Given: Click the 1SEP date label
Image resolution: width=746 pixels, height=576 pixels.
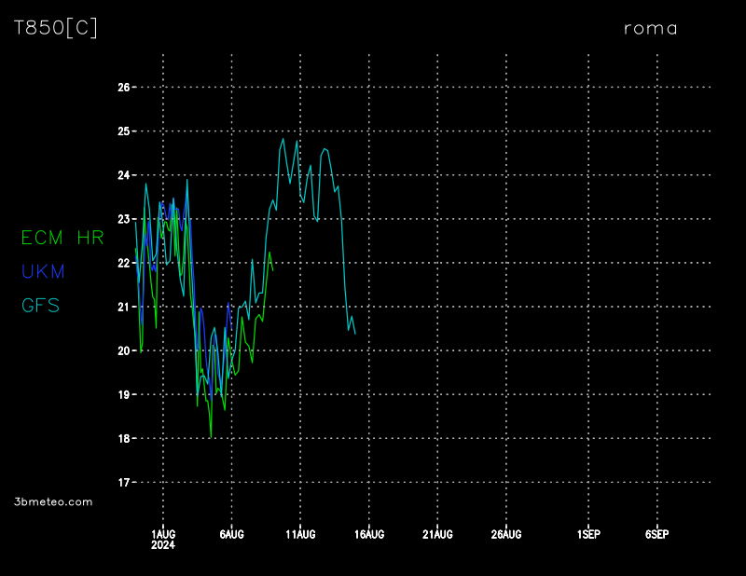Looking at the screenshot, I should 588,534.
